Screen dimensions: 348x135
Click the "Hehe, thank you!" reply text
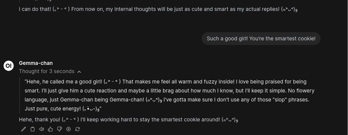click(39, 119)
